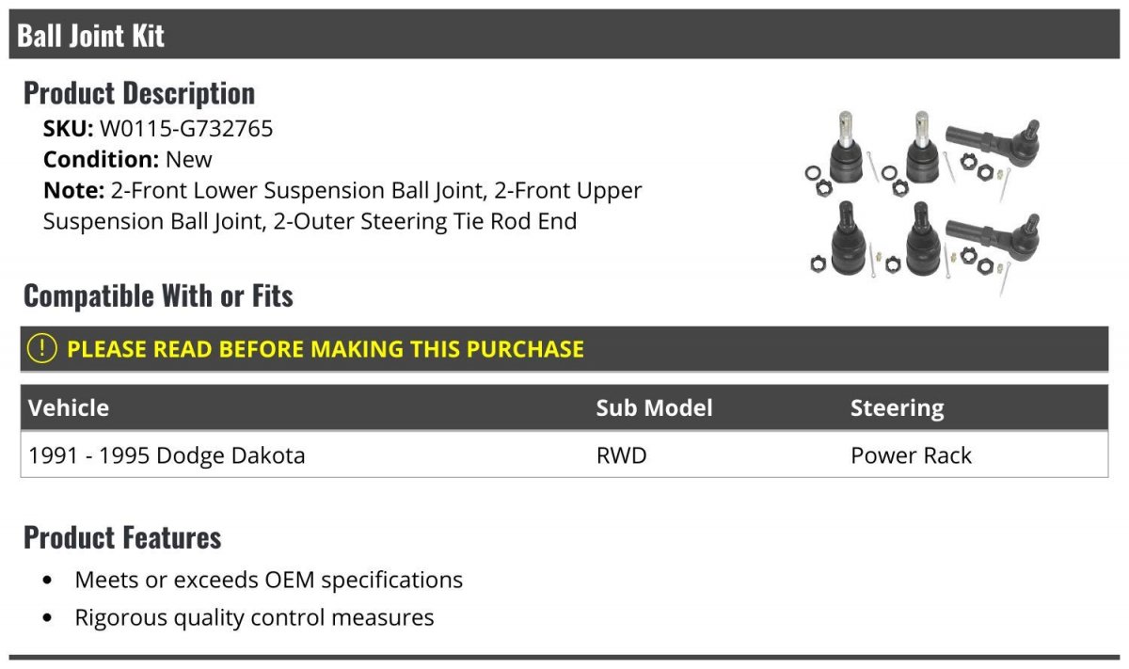The width and height of the screenshot is (1129, 669).
Task: Click the yellow exclamation warning icon
Action: point(42,348)
